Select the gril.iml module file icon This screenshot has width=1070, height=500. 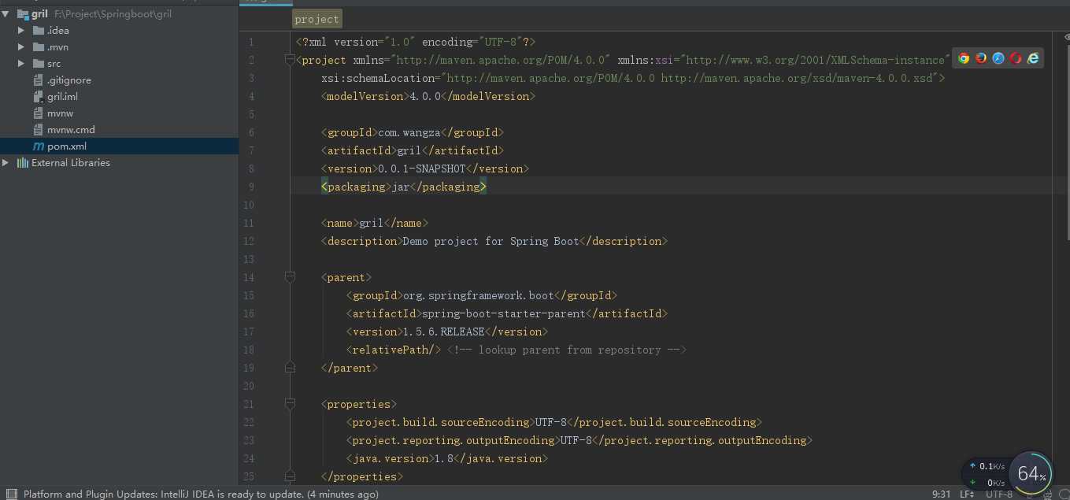point(39,97)
